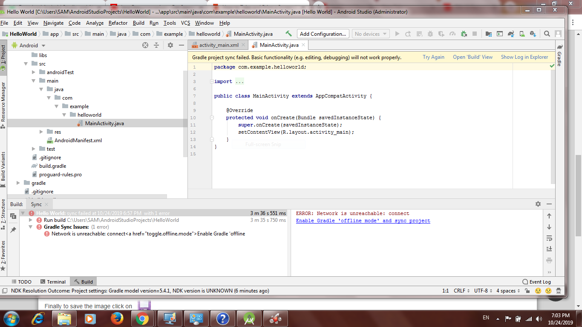Click the Profile app gauge icon

coord(452,34)
